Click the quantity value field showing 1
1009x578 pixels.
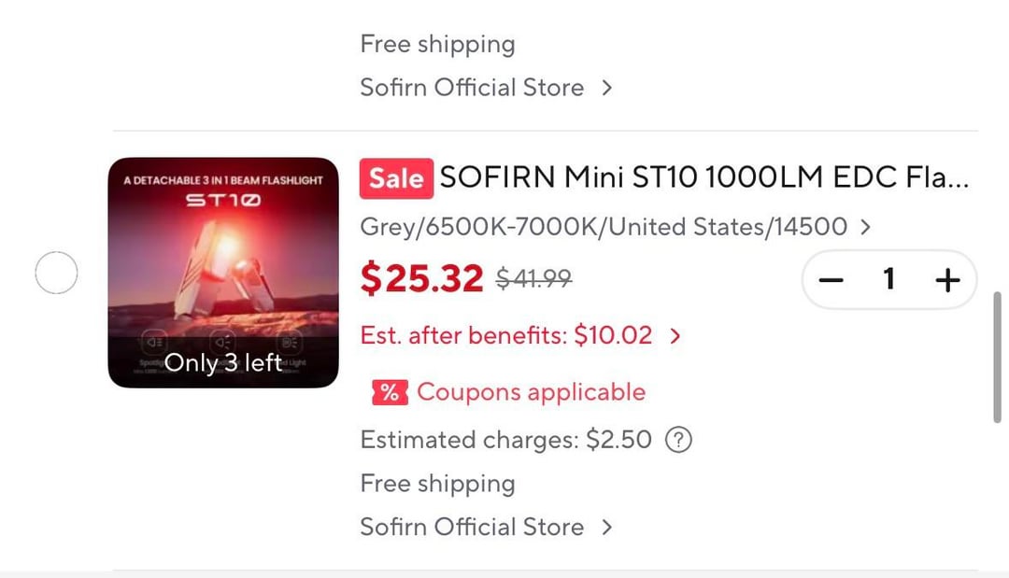889,279
